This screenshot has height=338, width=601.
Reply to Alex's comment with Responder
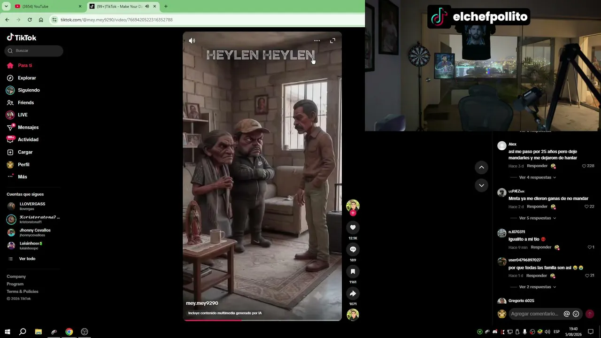pos(537,166)
